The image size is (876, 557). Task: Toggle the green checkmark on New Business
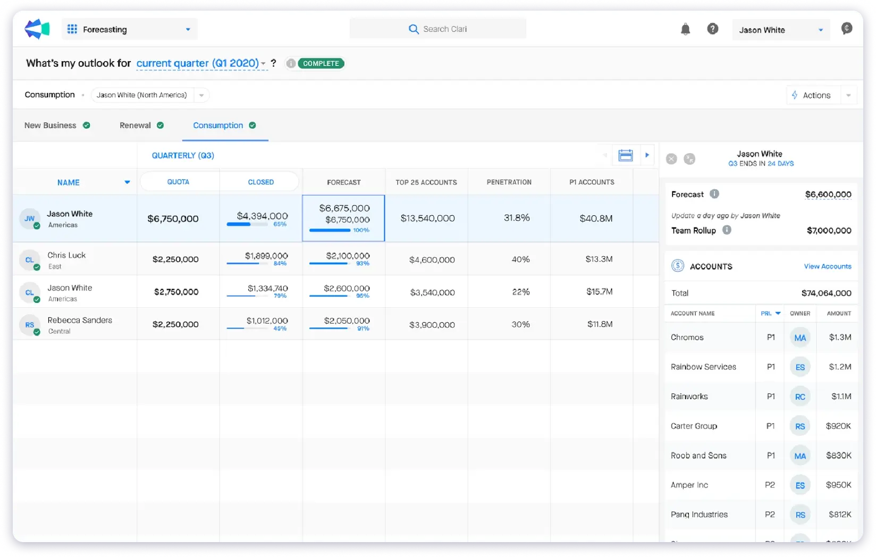coord(86,125)
